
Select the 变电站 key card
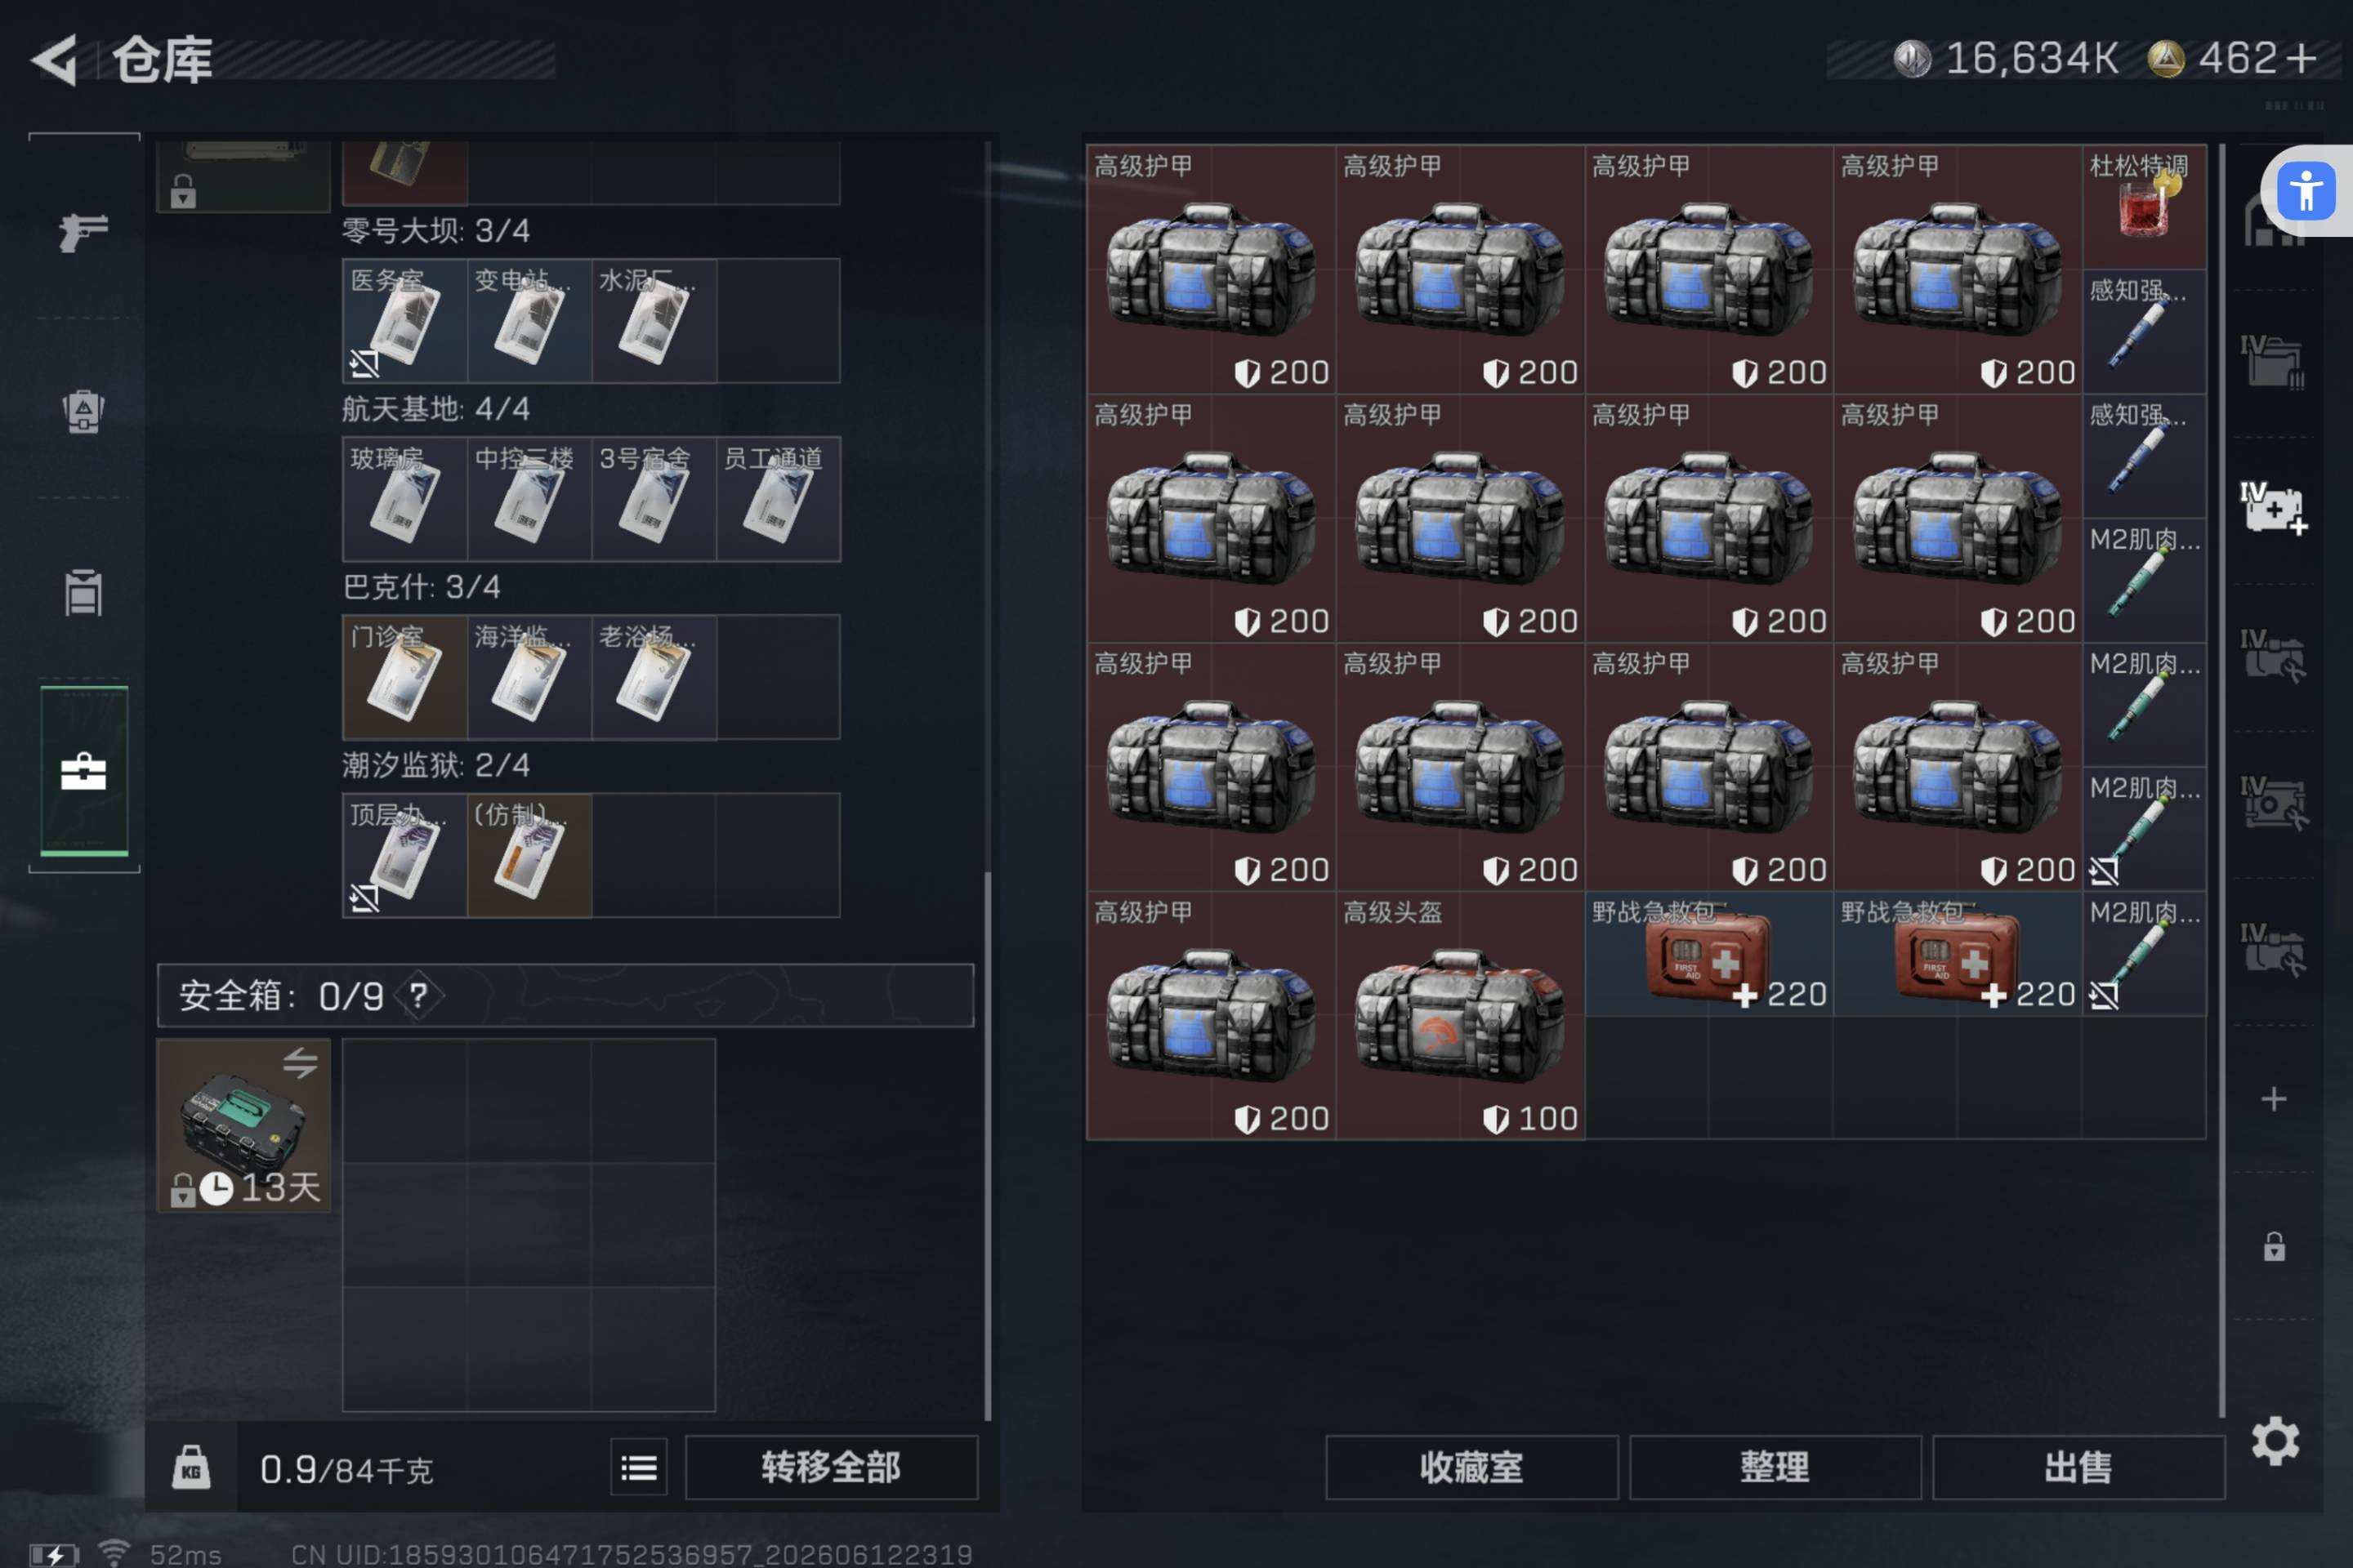pyautogui.click(x=529, y=320)
